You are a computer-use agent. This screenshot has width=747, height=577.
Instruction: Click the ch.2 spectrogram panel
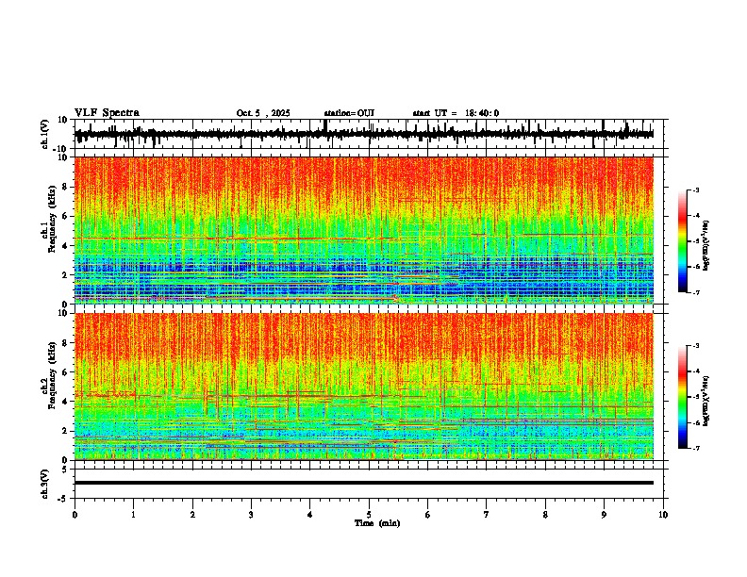coord(364,387)
